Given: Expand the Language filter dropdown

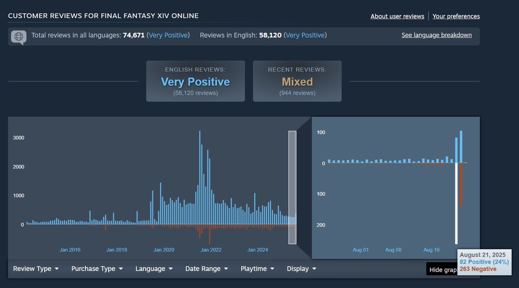Looking at the screenshot, I should pos(154,269).
